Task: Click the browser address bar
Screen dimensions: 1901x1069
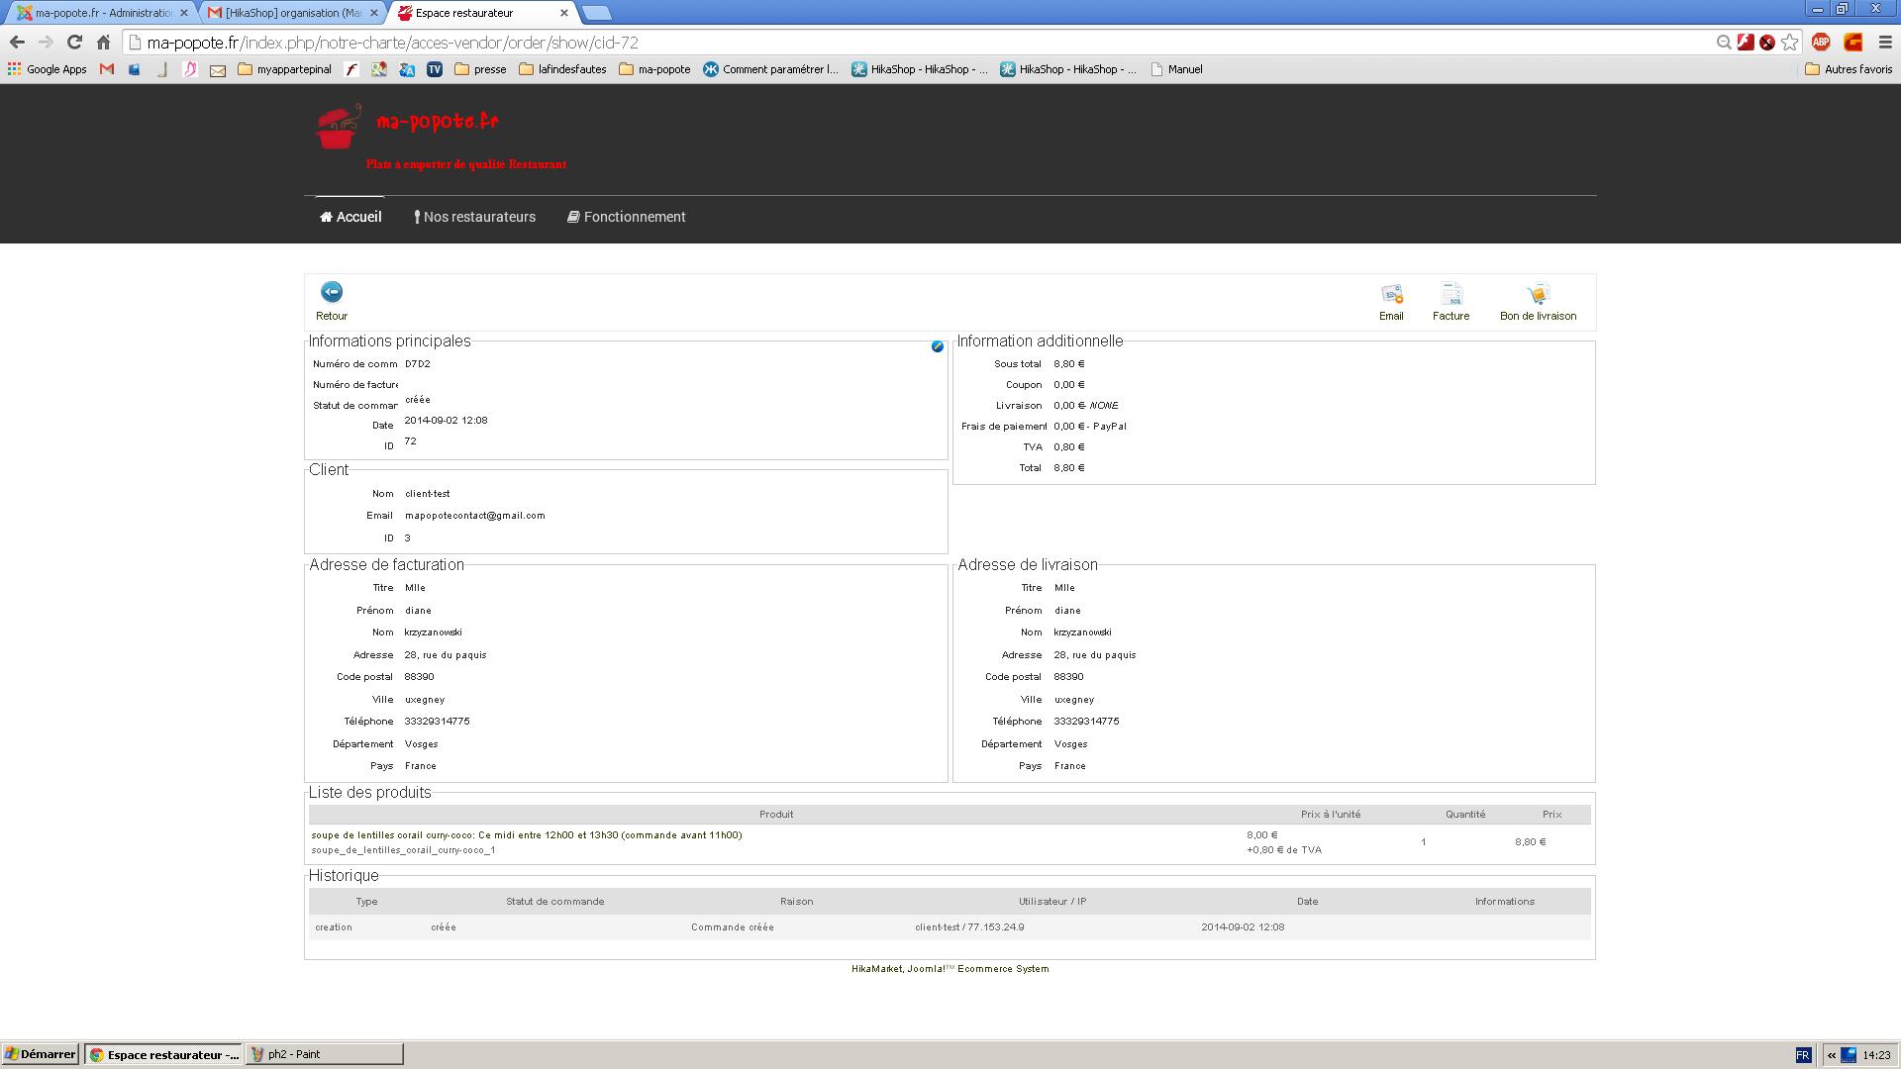Action: click(x=891, y=43)
